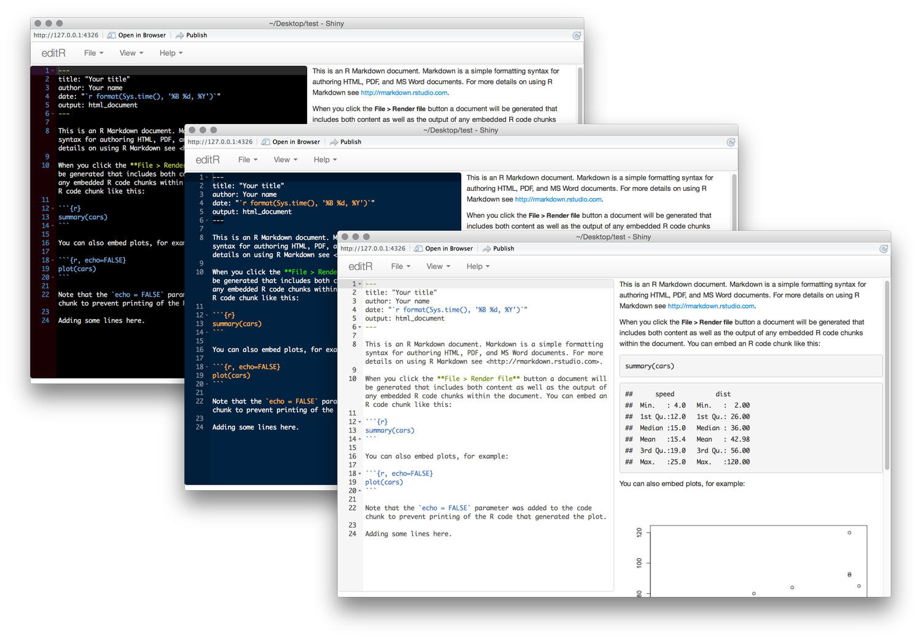Open View menu in back black window
Screen dimensions: 921x640
point(131,53)
